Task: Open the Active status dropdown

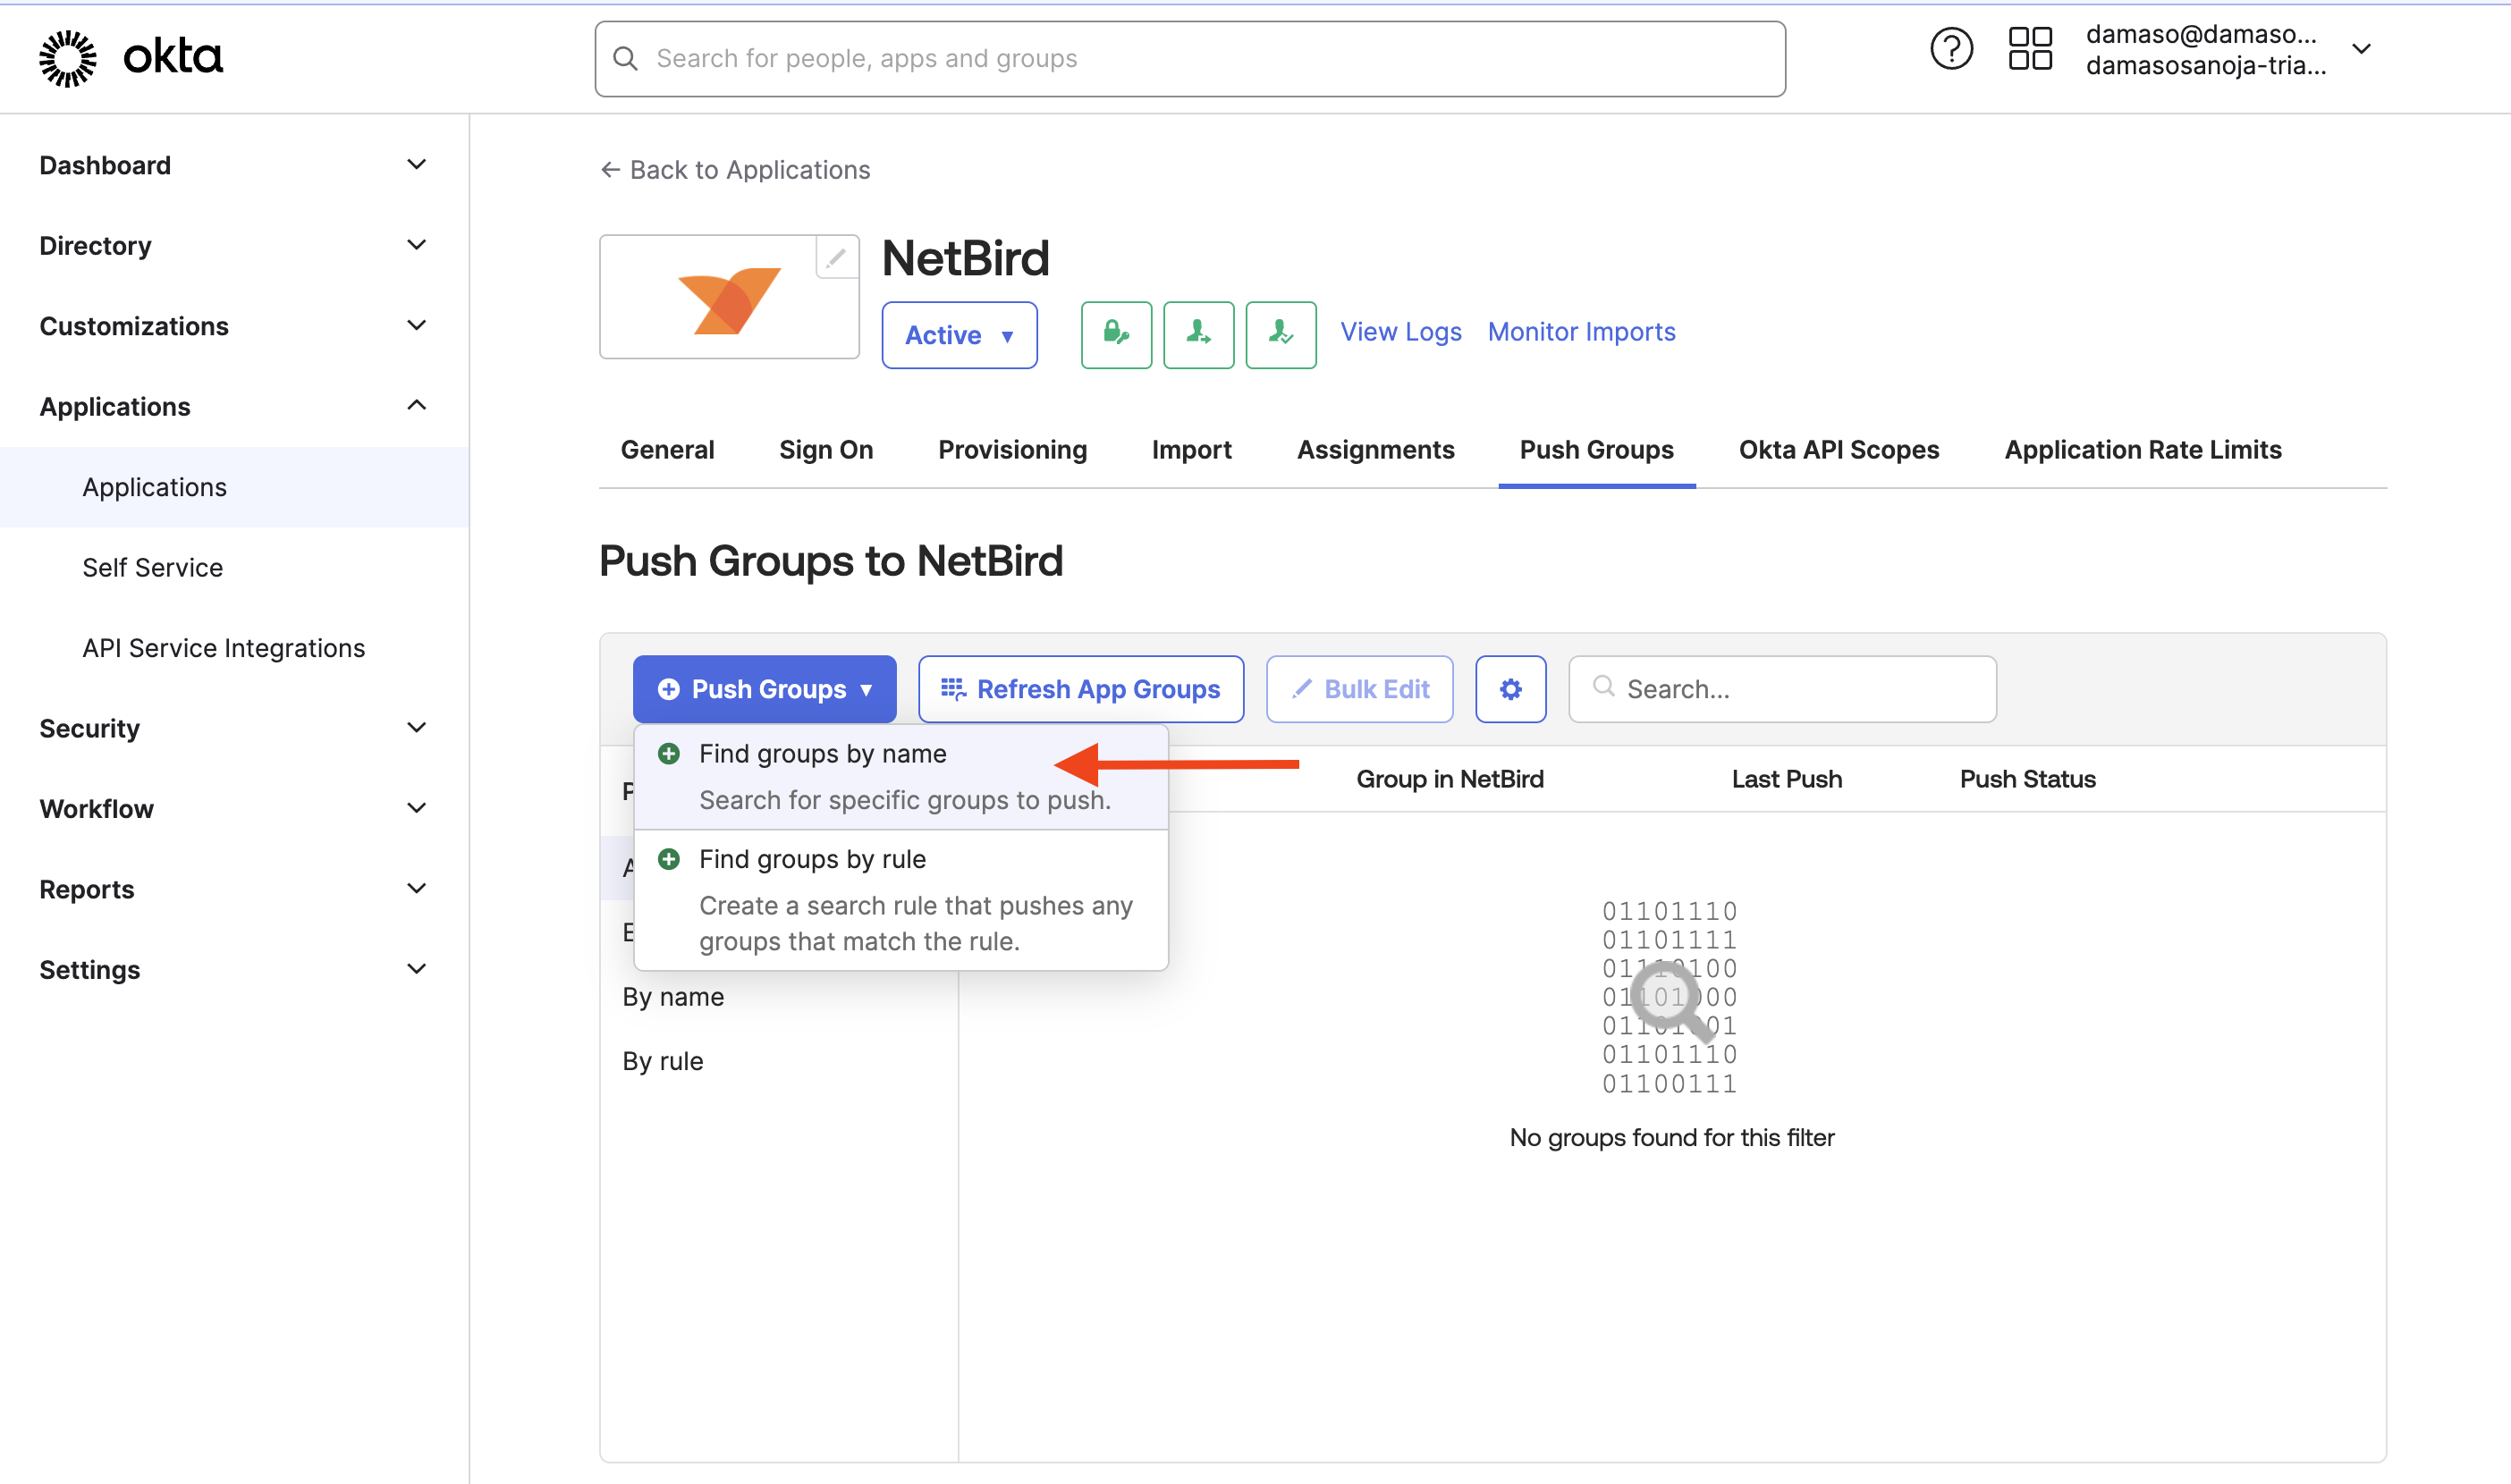Action: pos(959,335)
